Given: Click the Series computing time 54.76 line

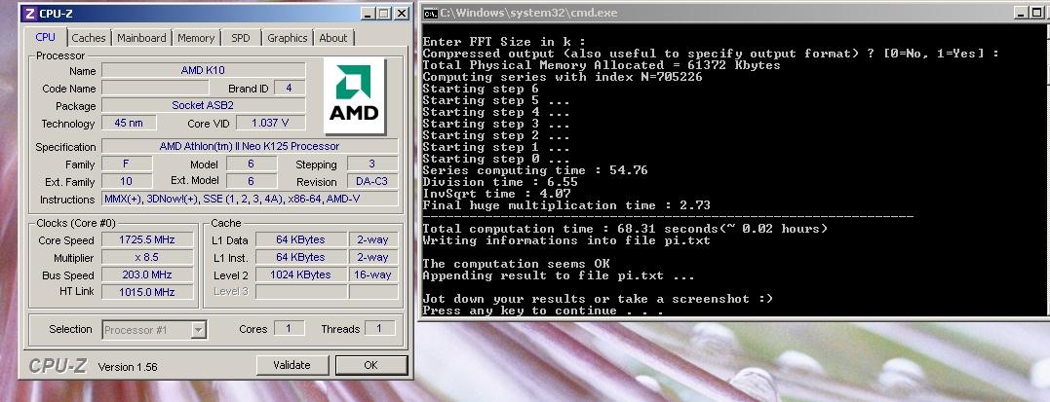Looking at the screenshot, I should 535,170.
